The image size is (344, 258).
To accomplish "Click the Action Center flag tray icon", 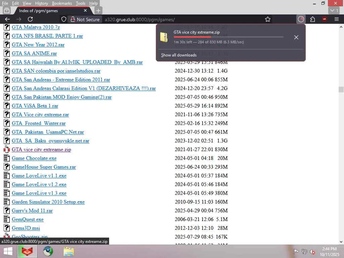I will click(x=296, y=251).
